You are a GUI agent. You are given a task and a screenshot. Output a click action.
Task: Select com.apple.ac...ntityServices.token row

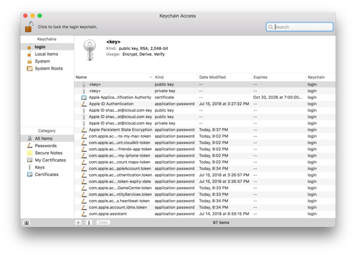click(205, 194)
